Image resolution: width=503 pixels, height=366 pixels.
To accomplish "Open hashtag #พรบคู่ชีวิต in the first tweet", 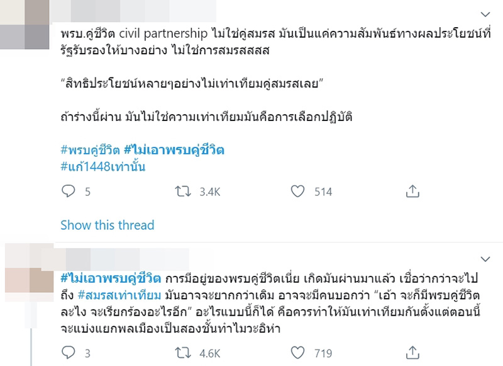I will [x=90, y=150].
